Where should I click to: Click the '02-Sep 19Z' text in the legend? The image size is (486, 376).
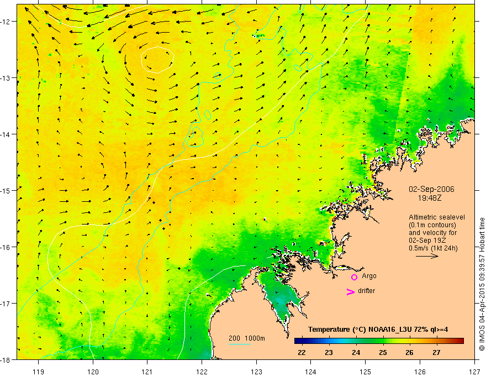pyautogui.click(x=427, y=241)
